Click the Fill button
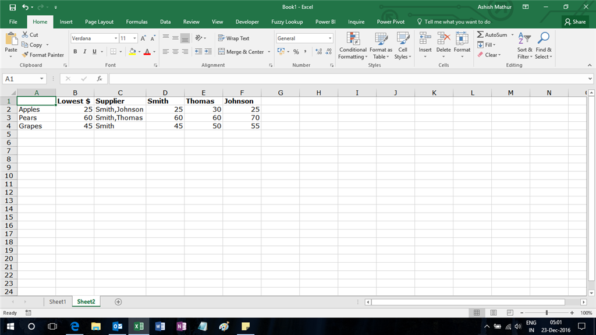Image resolution: width=596 pixels, height=335 pixels. [487, 45]
